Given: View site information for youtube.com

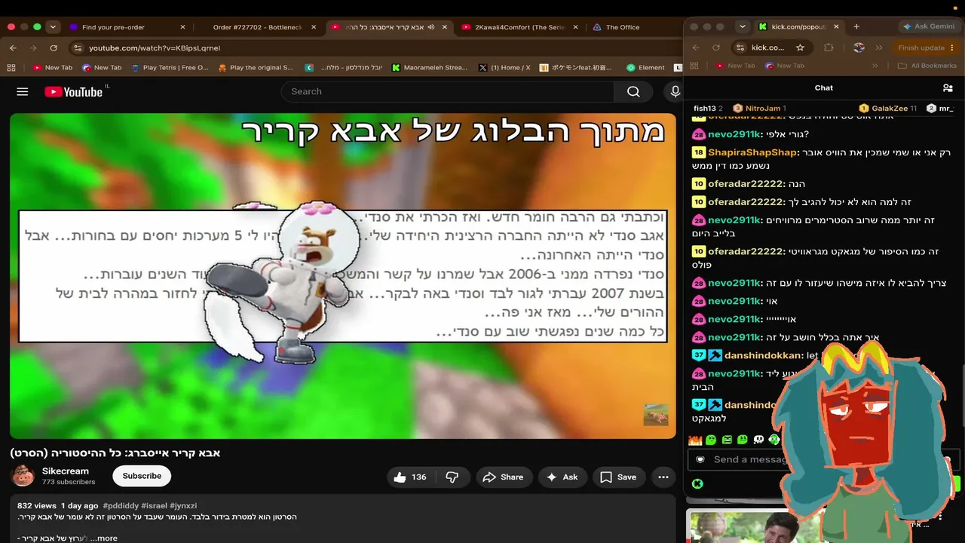Looking at the screenshot, I should click(77, 48).
